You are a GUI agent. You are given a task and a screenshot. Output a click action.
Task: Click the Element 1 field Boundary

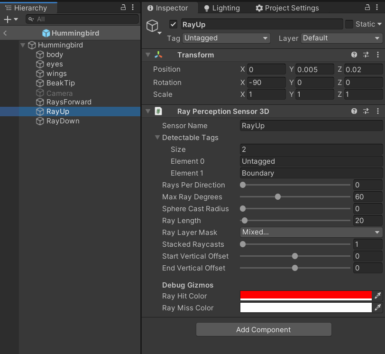(x=311, y=173)
